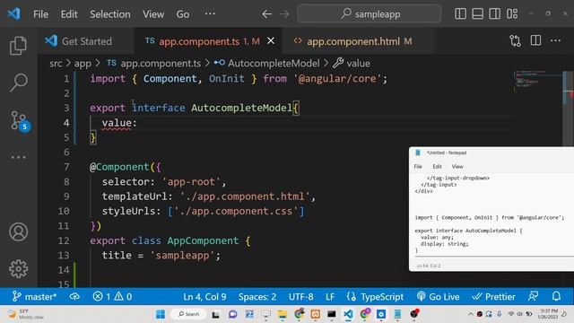Open the Explorer view in activity bar
574x323 pixels.
pyautogui.click(x=18, y=46)
